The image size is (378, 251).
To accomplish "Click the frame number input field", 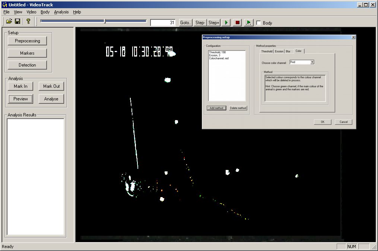I will click(x=163, y=23).
